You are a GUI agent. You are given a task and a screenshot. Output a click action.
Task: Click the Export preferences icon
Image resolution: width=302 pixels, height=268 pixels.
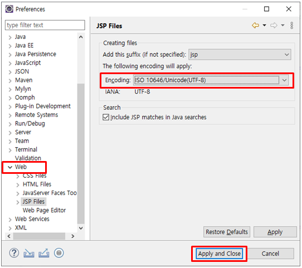click(x=43, y=253)
